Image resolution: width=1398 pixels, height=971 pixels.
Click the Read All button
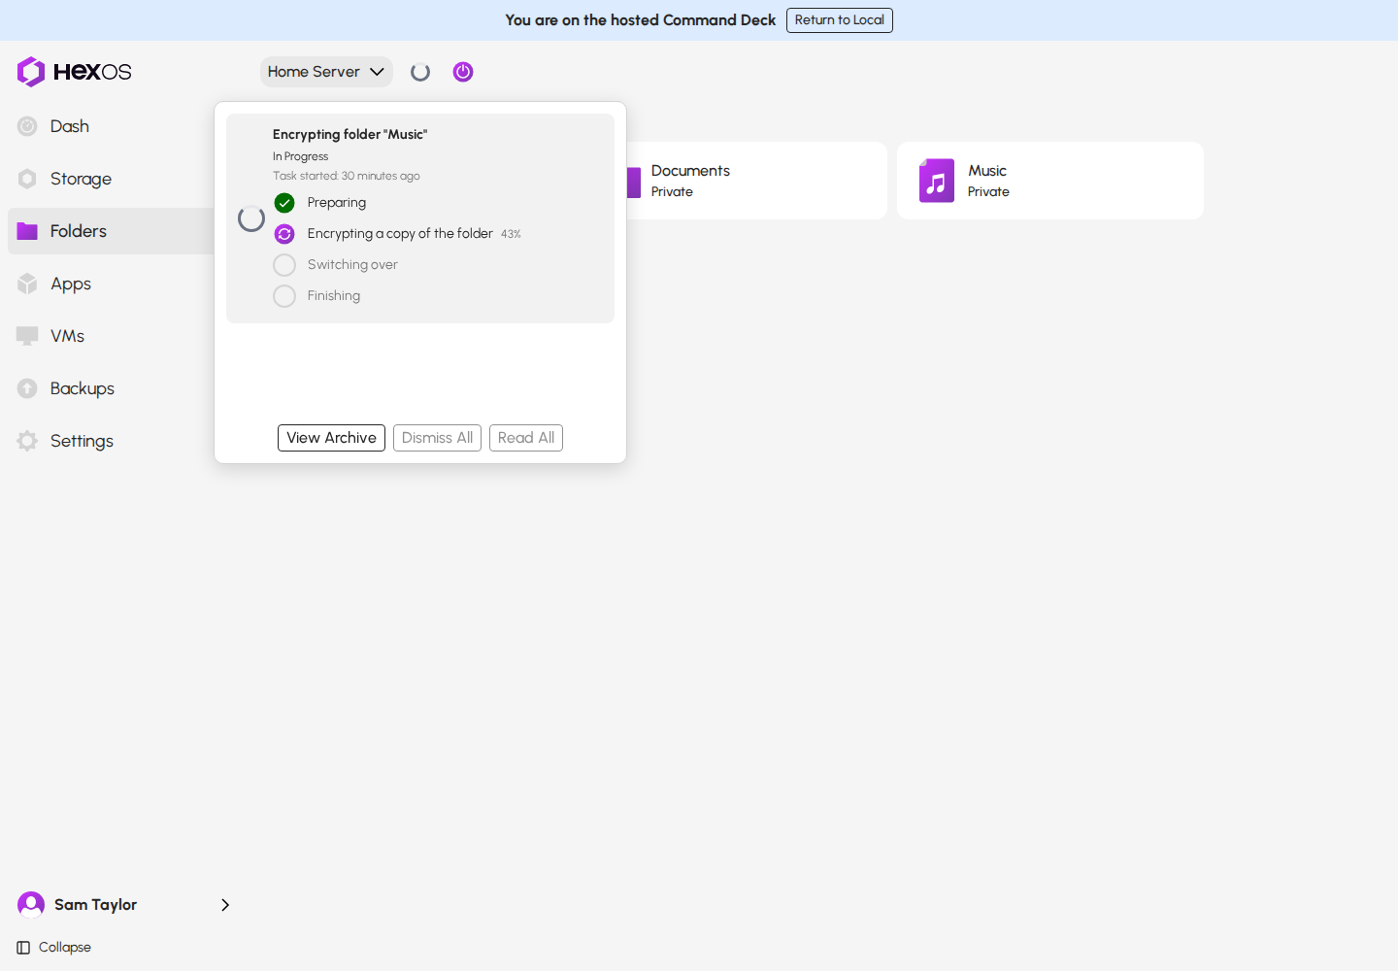point(526,438)
